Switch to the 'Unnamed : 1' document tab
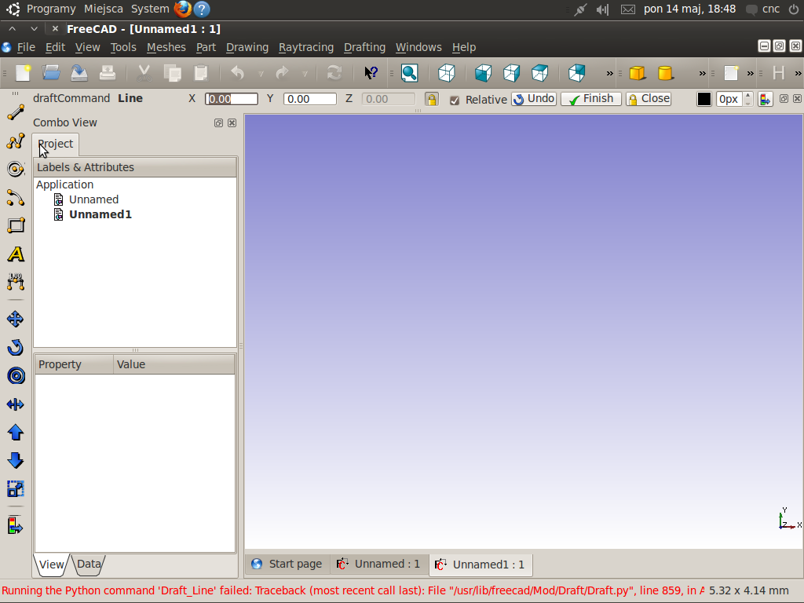The image size is (804, 603). pyautogui.click(x=379, y=564)
